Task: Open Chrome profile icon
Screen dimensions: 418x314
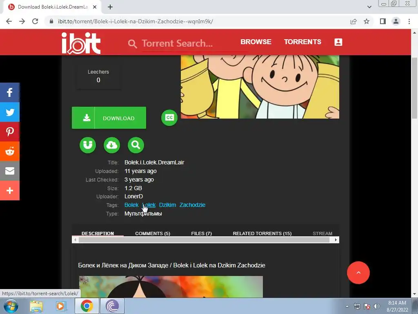Action: click(x=396, y=21)
